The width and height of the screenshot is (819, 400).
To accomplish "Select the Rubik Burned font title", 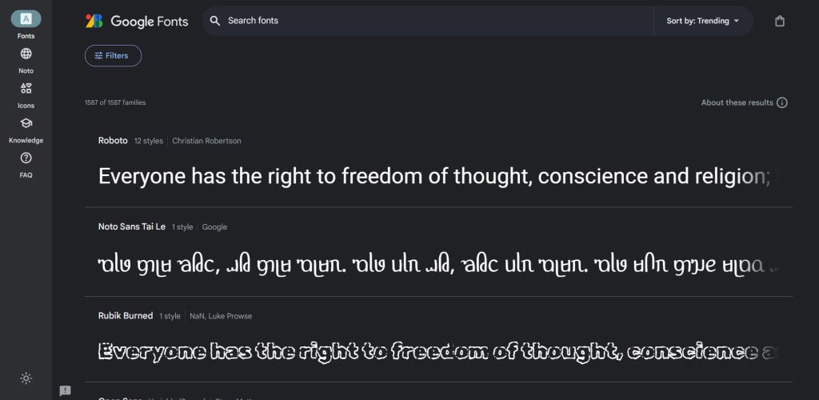I will pyautogui.click(x=126, y=316).
